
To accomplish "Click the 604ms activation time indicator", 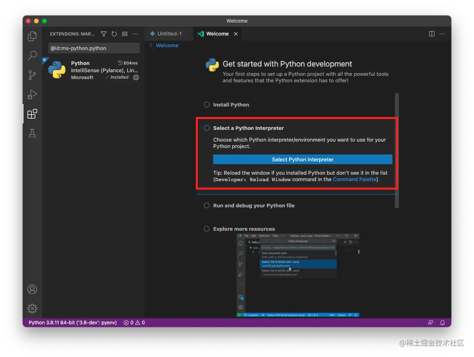I will pos(128,63).
